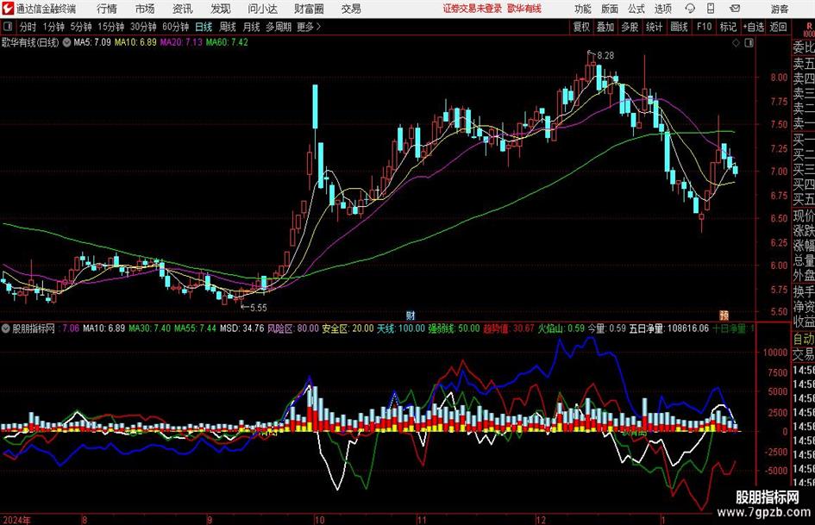Viewport: 815px width, 525px height.
Task: Click the 风险区: 80.00 indicator value
Action: [293, 328]
